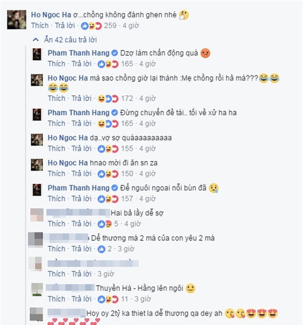The width and height of the screenshot is (303, 325).
Task: Open Pham Thanh Hang profile from 'Để nguôi ngoai' comment
Action: [x=79, y=188]
